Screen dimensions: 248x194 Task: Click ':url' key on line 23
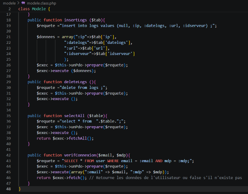71,48
